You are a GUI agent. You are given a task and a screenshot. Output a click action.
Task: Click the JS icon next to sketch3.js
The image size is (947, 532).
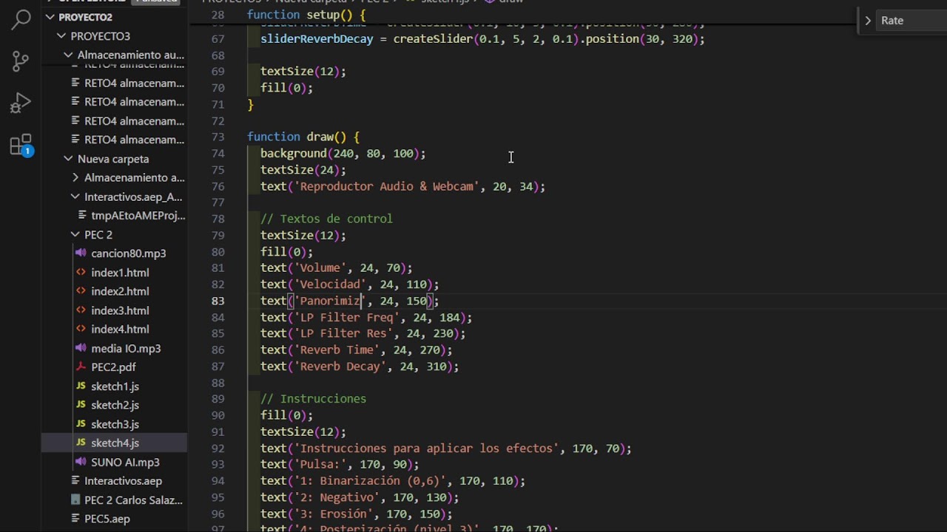pos(81,424)
